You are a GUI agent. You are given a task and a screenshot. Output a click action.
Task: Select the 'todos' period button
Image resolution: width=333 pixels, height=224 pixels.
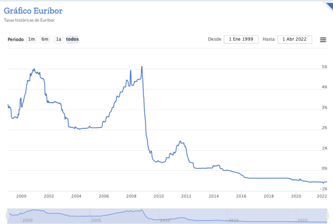click(72, 39)
